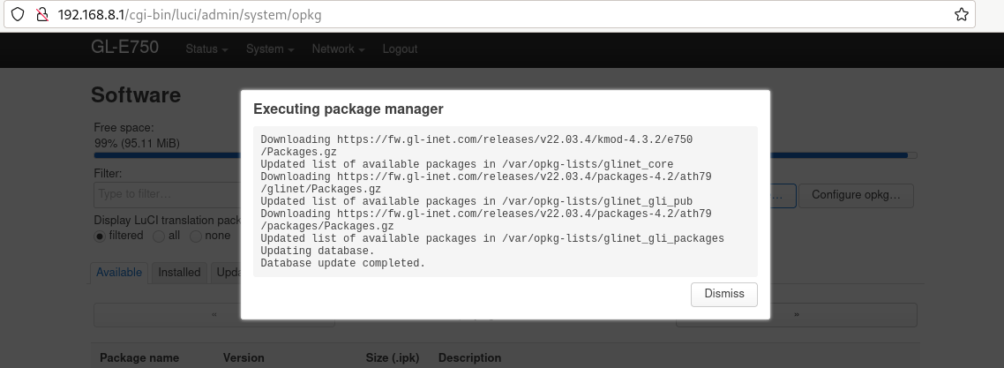This screenshot has height=368, width=1004.
Task: Click the GL-E750 brand link
Action: coord(125,48)
